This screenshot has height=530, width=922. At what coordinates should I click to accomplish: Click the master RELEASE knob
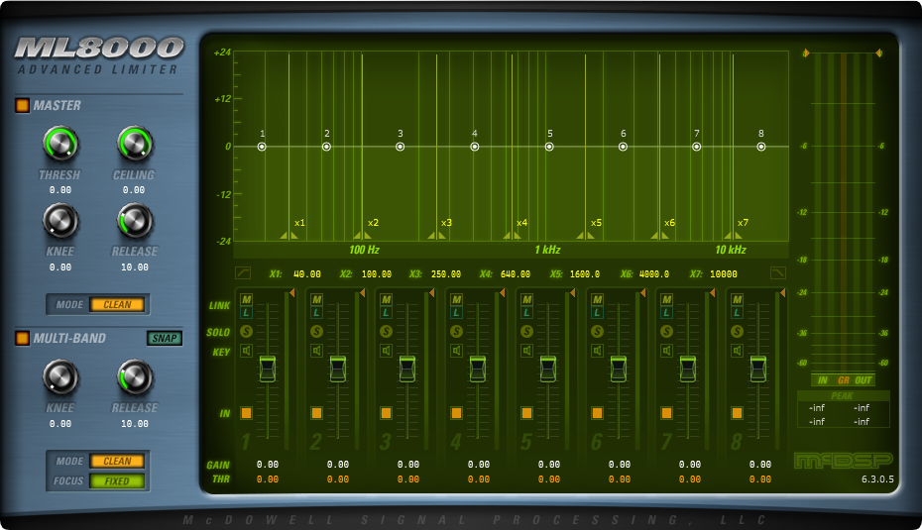pyautogui.click(x=135, y=221)
